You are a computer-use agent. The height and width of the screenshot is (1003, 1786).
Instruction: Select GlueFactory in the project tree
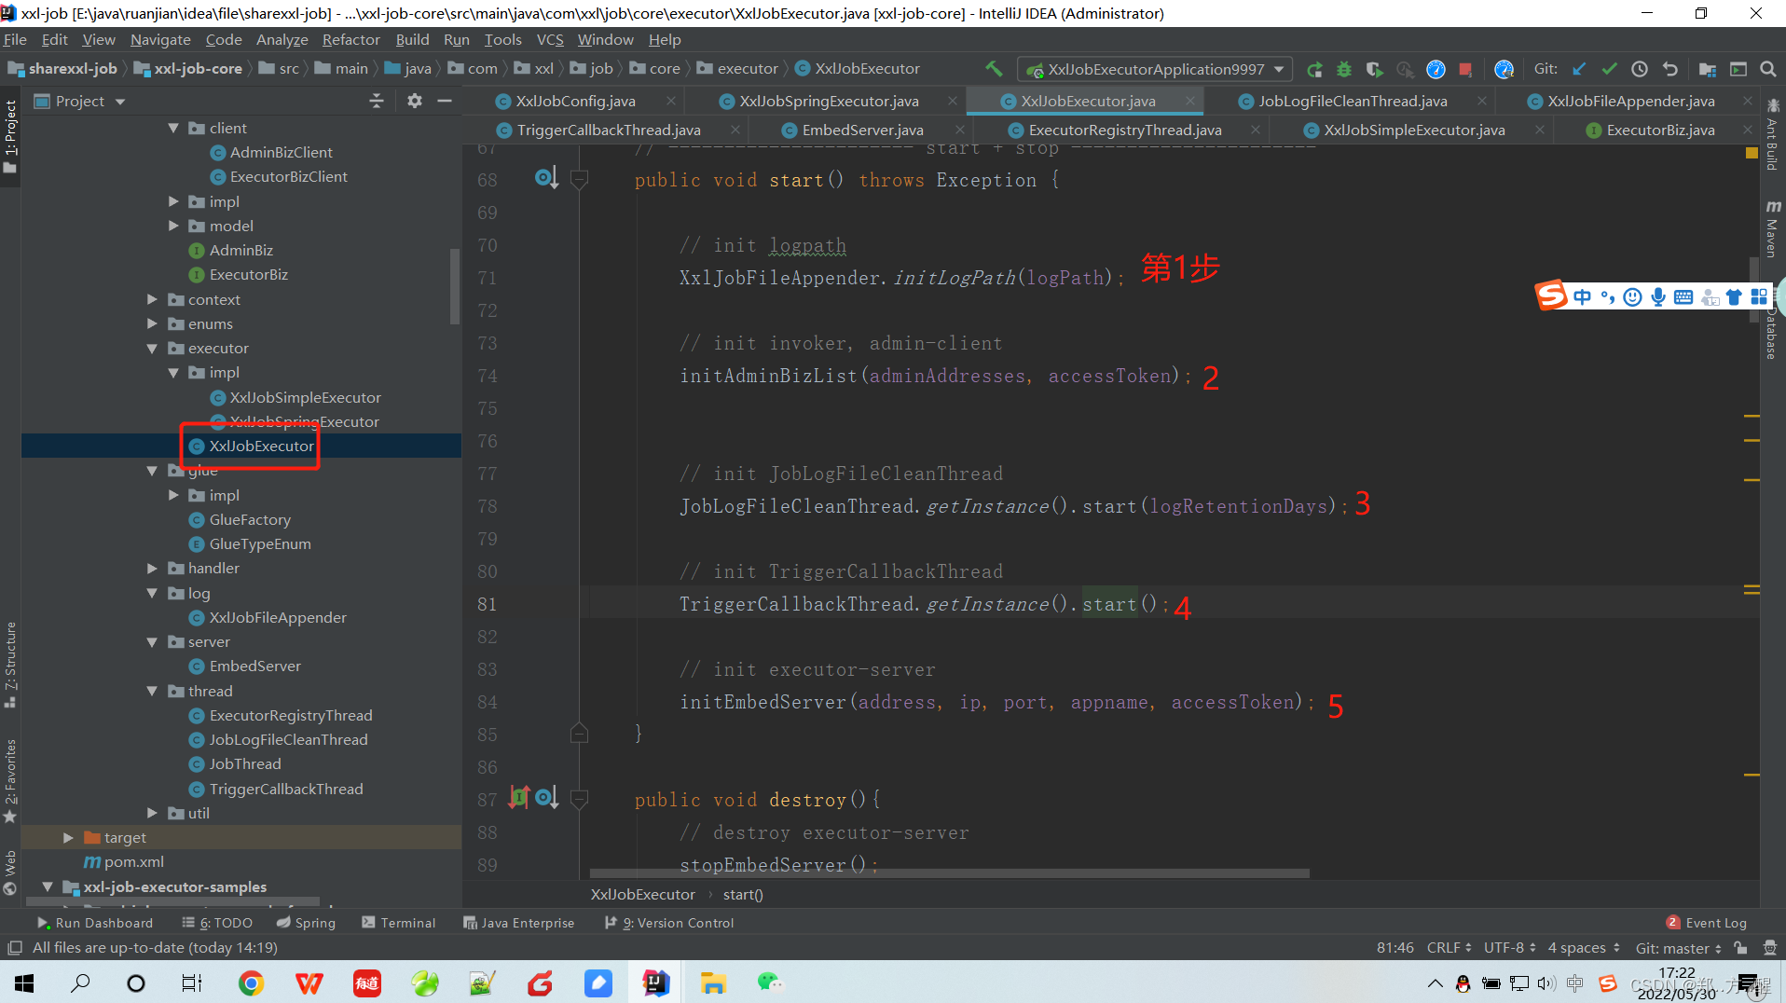click(250, 519)
